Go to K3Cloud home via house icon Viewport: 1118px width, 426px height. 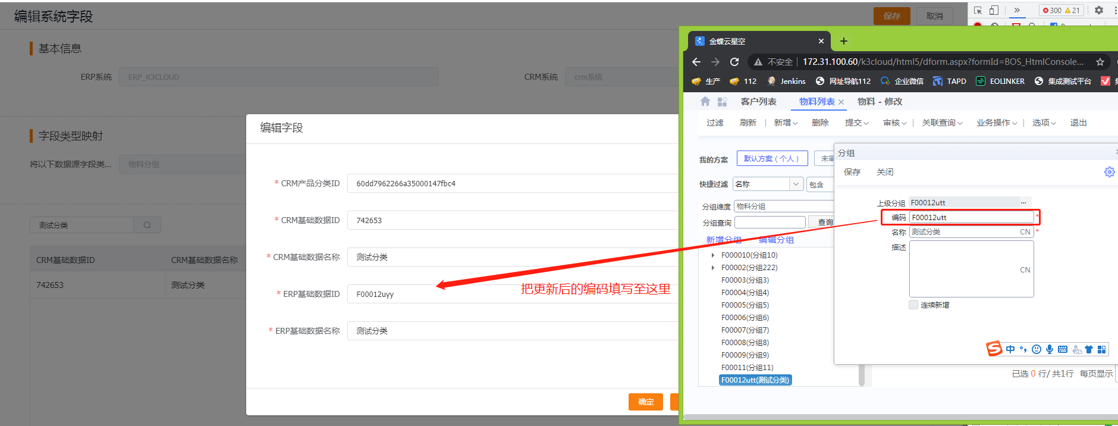tap(705, 102)
